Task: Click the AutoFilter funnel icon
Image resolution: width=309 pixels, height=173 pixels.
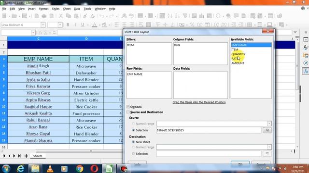Action: pyautogui.click(x=185, y=16)
